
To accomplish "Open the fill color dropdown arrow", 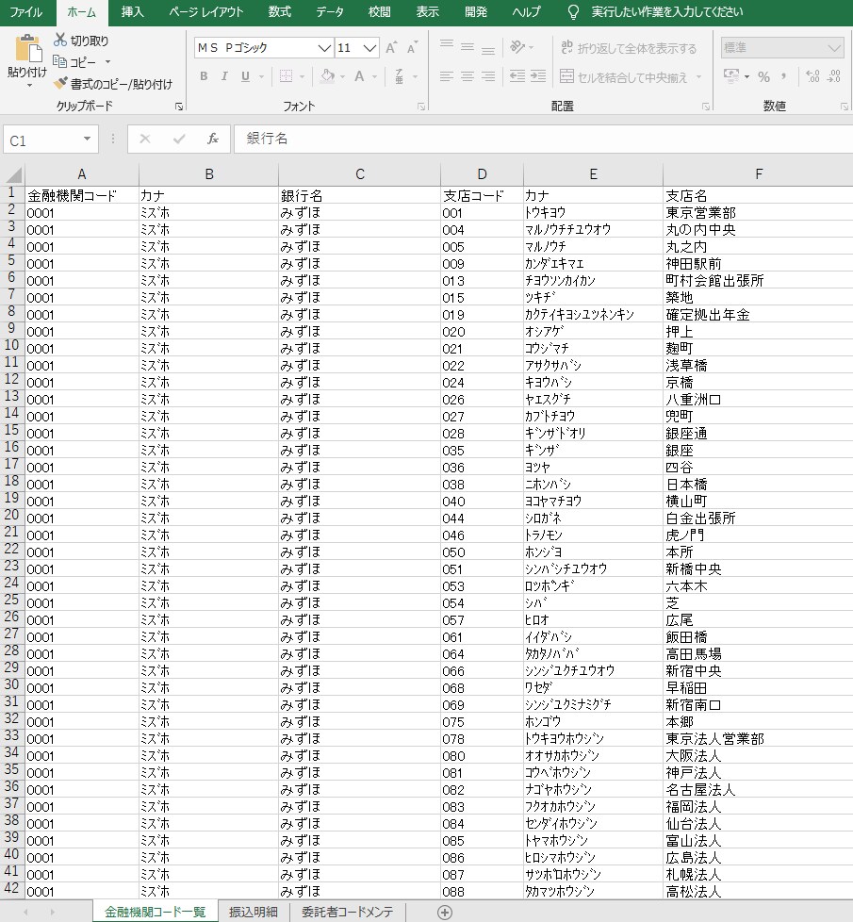I will (342, 76).
